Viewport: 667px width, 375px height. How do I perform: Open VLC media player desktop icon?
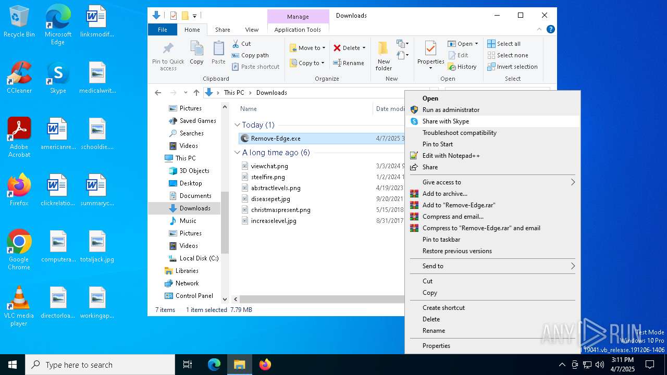tap(19, 306)
